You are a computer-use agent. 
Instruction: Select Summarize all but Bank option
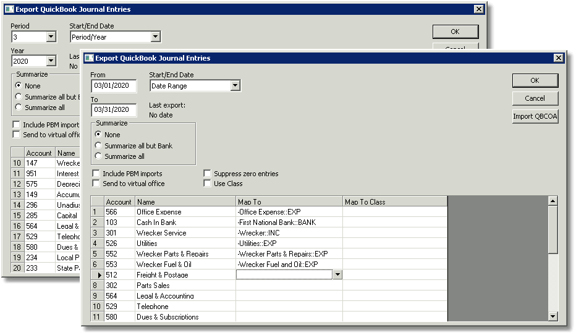pyautogui.click(x=98, y=145)
